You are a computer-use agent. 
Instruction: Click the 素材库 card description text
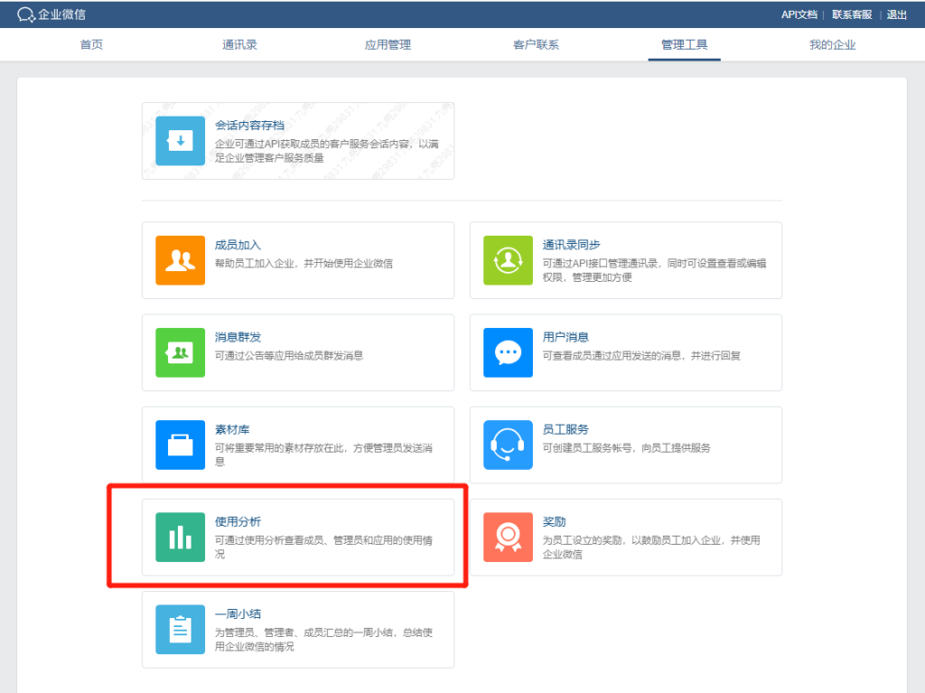click(324, 454)
